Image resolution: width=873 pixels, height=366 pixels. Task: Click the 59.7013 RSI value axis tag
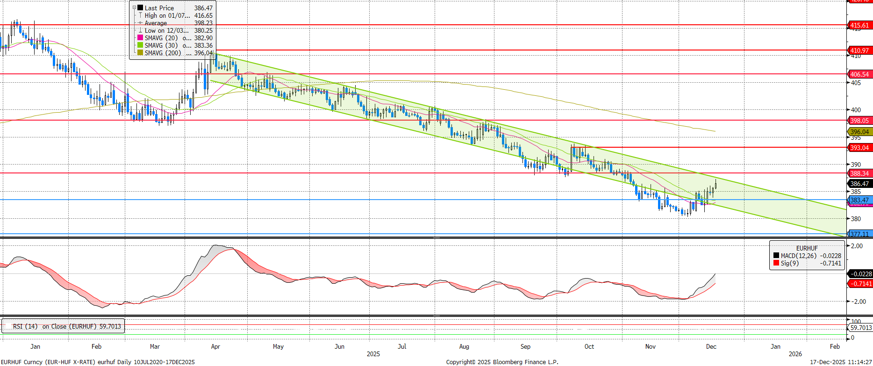pos(861,328)
